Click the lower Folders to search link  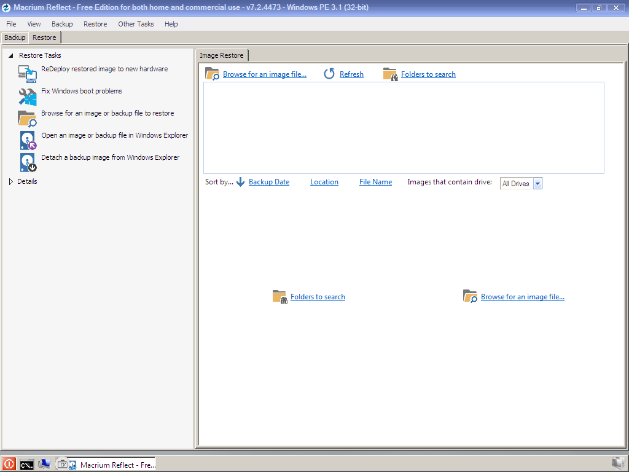[318, 297]
